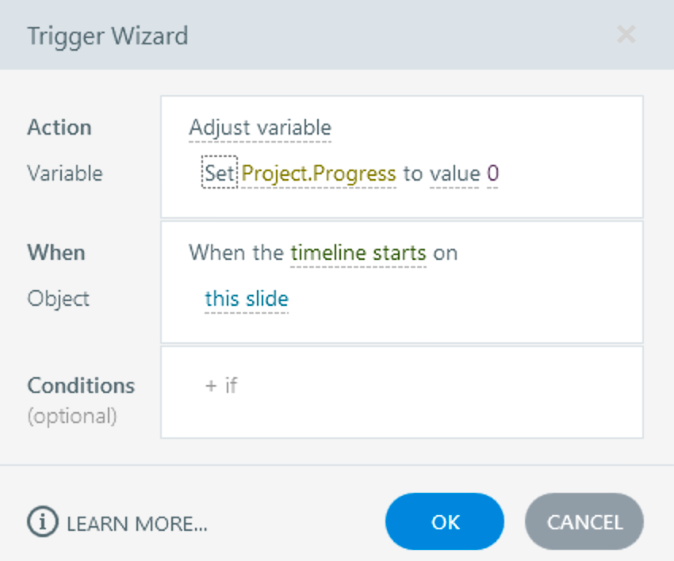Open the LEARN MORE link
The width and height of the screenshot is (674, 561).
pos(137,523)
